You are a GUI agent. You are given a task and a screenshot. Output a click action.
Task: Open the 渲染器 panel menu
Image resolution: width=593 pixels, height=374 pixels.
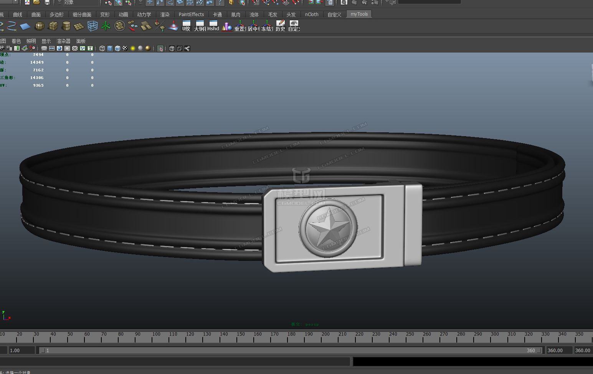(63, 41)
